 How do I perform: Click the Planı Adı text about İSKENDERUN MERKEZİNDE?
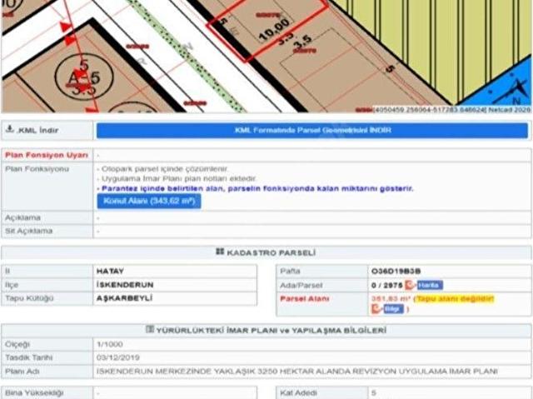tap(297, 372)
